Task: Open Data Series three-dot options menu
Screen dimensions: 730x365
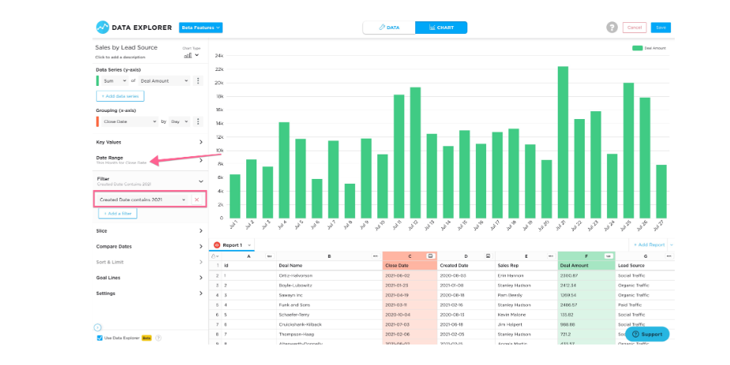Action: click(198, 81)
